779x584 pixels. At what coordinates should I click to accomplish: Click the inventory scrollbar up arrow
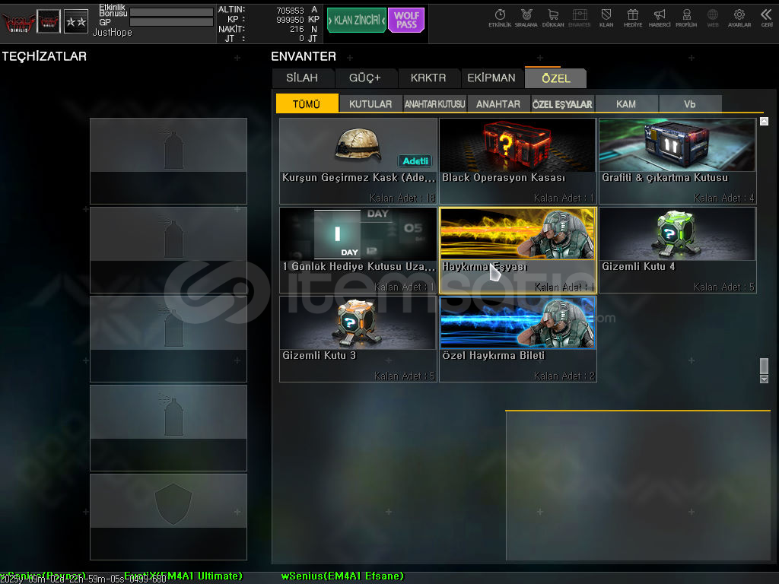click(764, 122)
